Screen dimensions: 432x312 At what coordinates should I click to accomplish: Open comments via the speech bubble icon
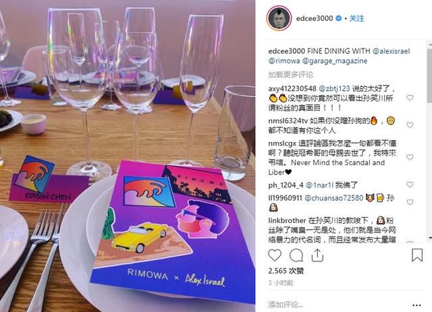tap(296, 255)
